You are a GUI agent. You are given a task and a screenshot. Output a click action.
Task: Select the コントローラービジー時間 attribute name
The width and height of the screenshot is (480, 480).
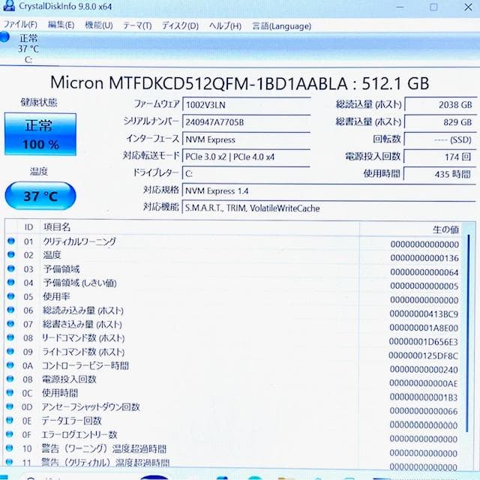(85, 365)
